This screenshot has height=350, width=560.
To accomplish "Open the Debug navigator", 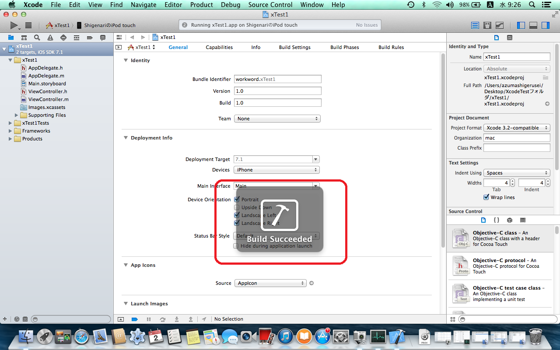I will 77,38.
